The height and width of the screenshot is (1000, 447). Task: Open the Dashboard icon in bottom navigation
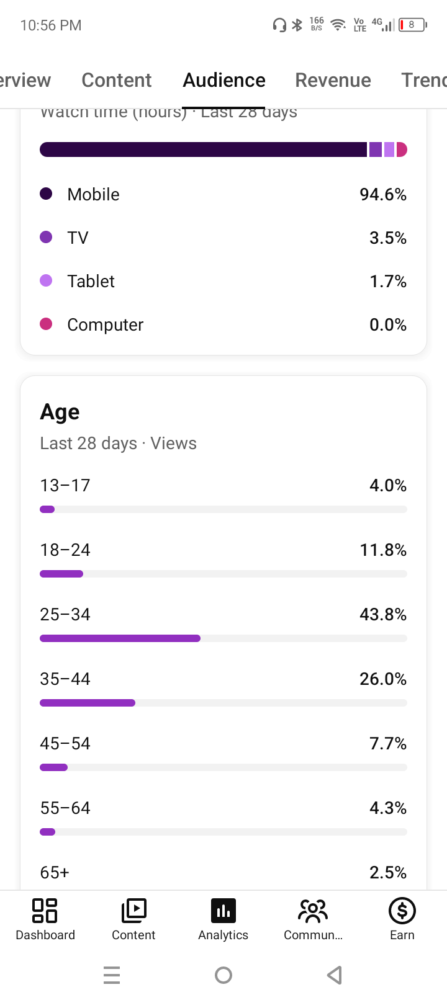click(x=45, y=911)
